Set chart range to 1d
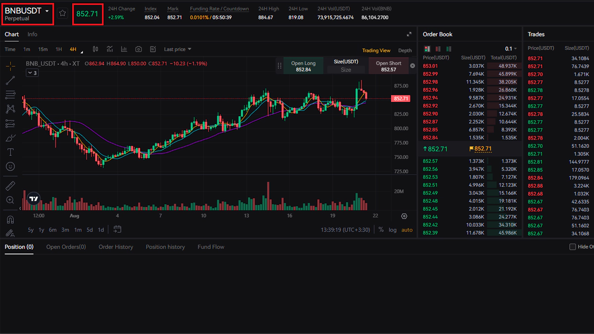The height and width of the screenshot is (334, 594). click(x=101, y=230)
